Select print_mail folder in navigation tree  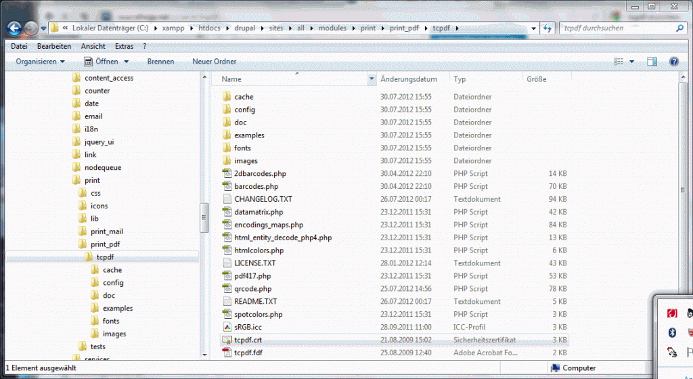click(x=106, y=231)
